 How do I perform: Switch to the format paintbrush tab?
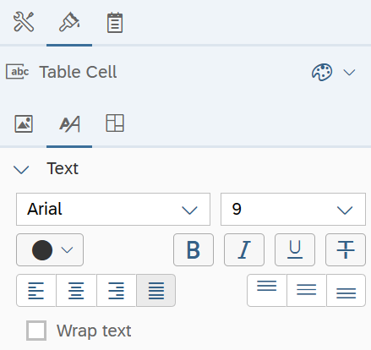(x=69, y=22)
